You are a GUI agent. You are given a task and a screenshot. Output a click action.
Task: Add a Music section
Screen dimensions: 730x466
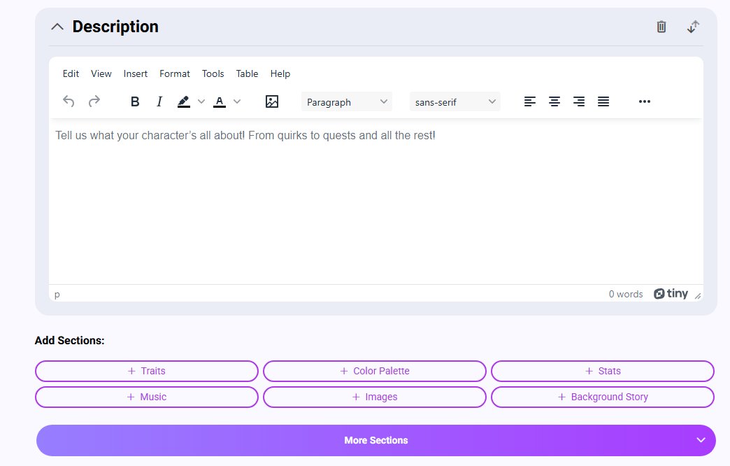click(147, 397)
